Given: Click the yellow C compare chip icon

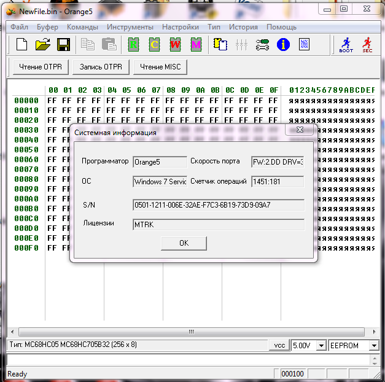Looking at the screenshot, I should tap(155, 45).
